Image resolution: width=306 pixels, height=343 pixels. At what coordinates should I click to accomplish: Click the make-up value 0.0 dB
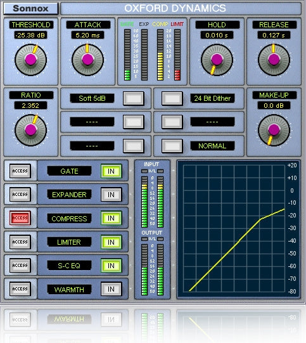click(274, 105)
